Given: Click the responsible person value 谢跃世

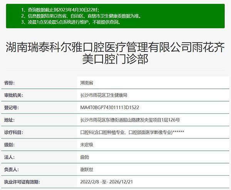Looking at the screenshot, I should click(x=87, y=170).
